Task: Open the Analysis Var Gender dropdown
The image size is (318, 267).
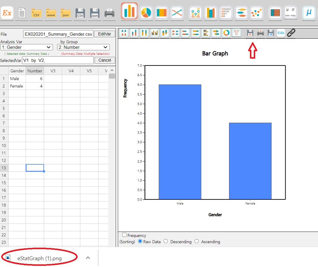Action: tap(26, 47)
